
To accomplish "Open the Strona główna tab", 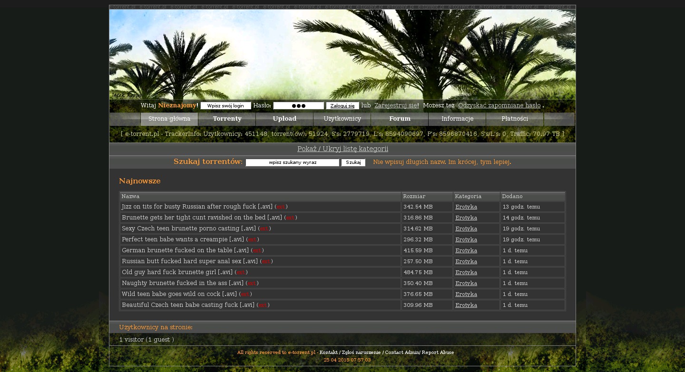I will click(x=169, y=119).
